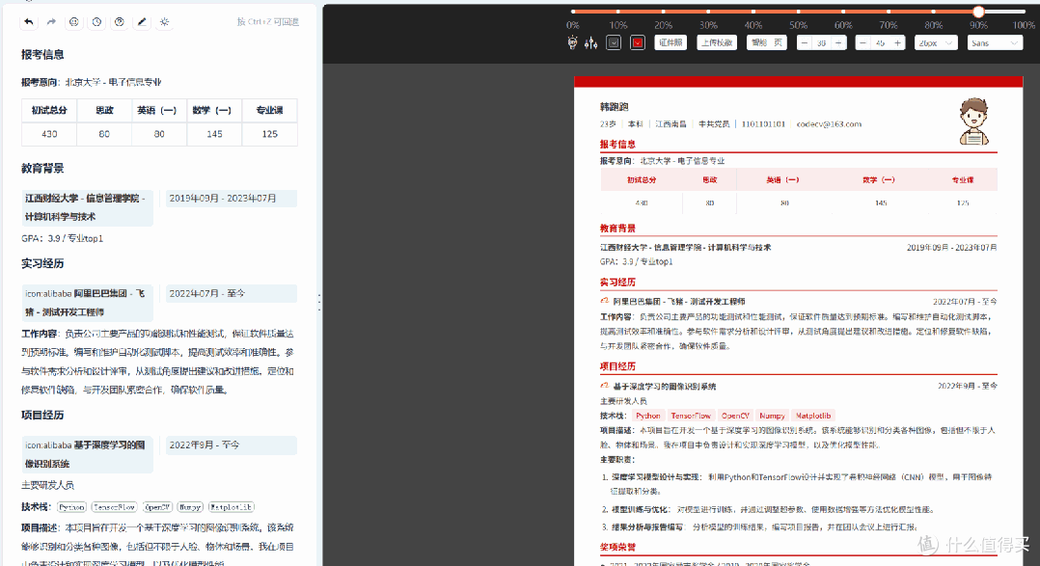This screenshot has height=566, width=1040.
Task: Click the editor table header 思政
Action: (x=105, y=111)
